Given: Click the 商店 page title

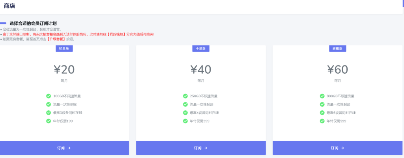Looking at the screenshot, I should (9, 6).
